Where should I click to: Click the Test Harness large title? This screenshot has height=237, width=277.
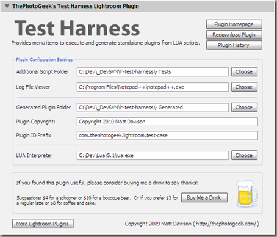coord(77,28)
